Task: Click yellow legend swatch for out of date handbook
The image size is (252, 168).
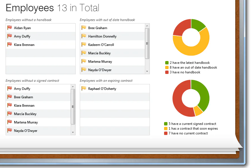Action: pos(167,67)
